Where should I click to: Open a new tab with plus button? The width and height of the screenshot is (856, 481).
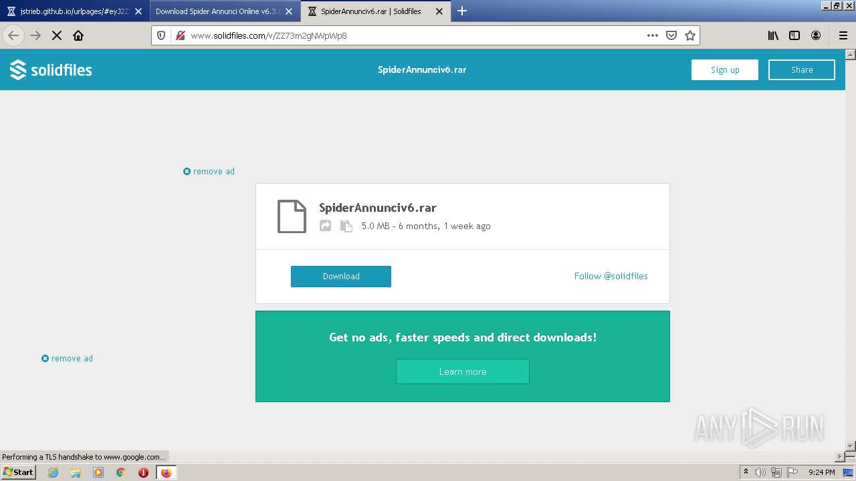[462, 11]
